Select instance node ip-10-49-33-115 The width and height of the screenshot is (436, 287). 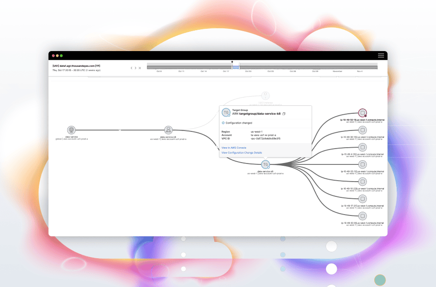pos(363,164)
